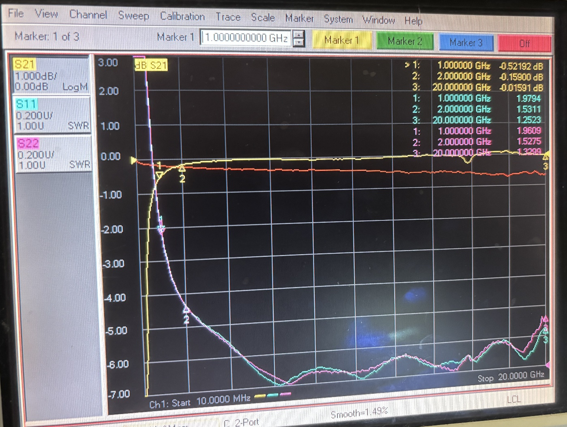Open the Marker menu
Screen dimensions: 567x427
[299, 18]
